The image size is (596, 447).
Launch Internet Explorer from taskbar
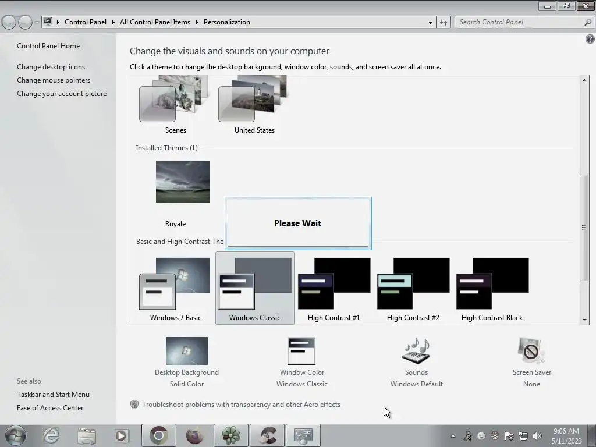click(51, 435)
